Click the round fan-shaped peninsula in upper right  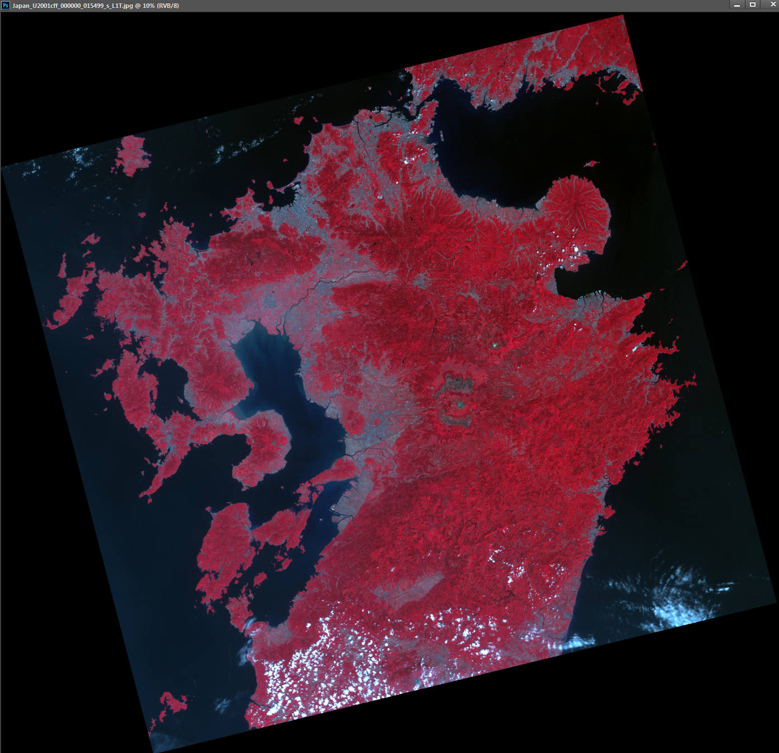pyautogui.click(x=578, y=208)
